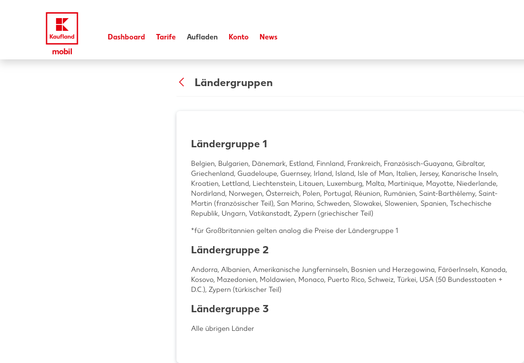This screenshot has width=524, height=363.
Task: Navigate to the Konto area
Action: (x=238, y=37)
